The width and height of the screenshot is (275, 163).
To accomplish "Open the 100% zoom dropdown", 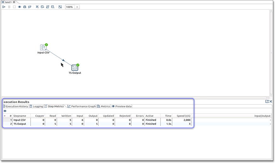I will coord(77,7).
